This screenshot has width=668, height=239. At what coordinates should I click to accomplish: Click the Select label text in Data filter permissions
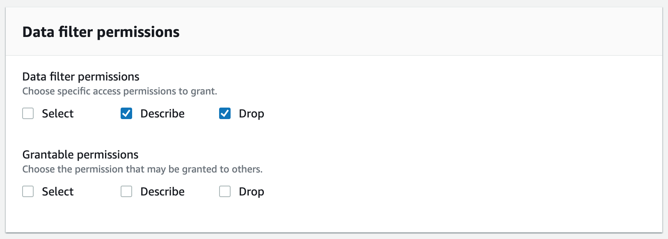click(57, 114)
